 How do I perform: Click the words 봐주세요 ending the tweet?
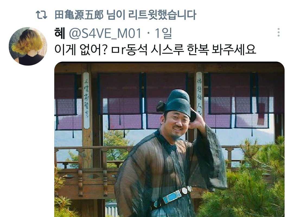[234, 50]
